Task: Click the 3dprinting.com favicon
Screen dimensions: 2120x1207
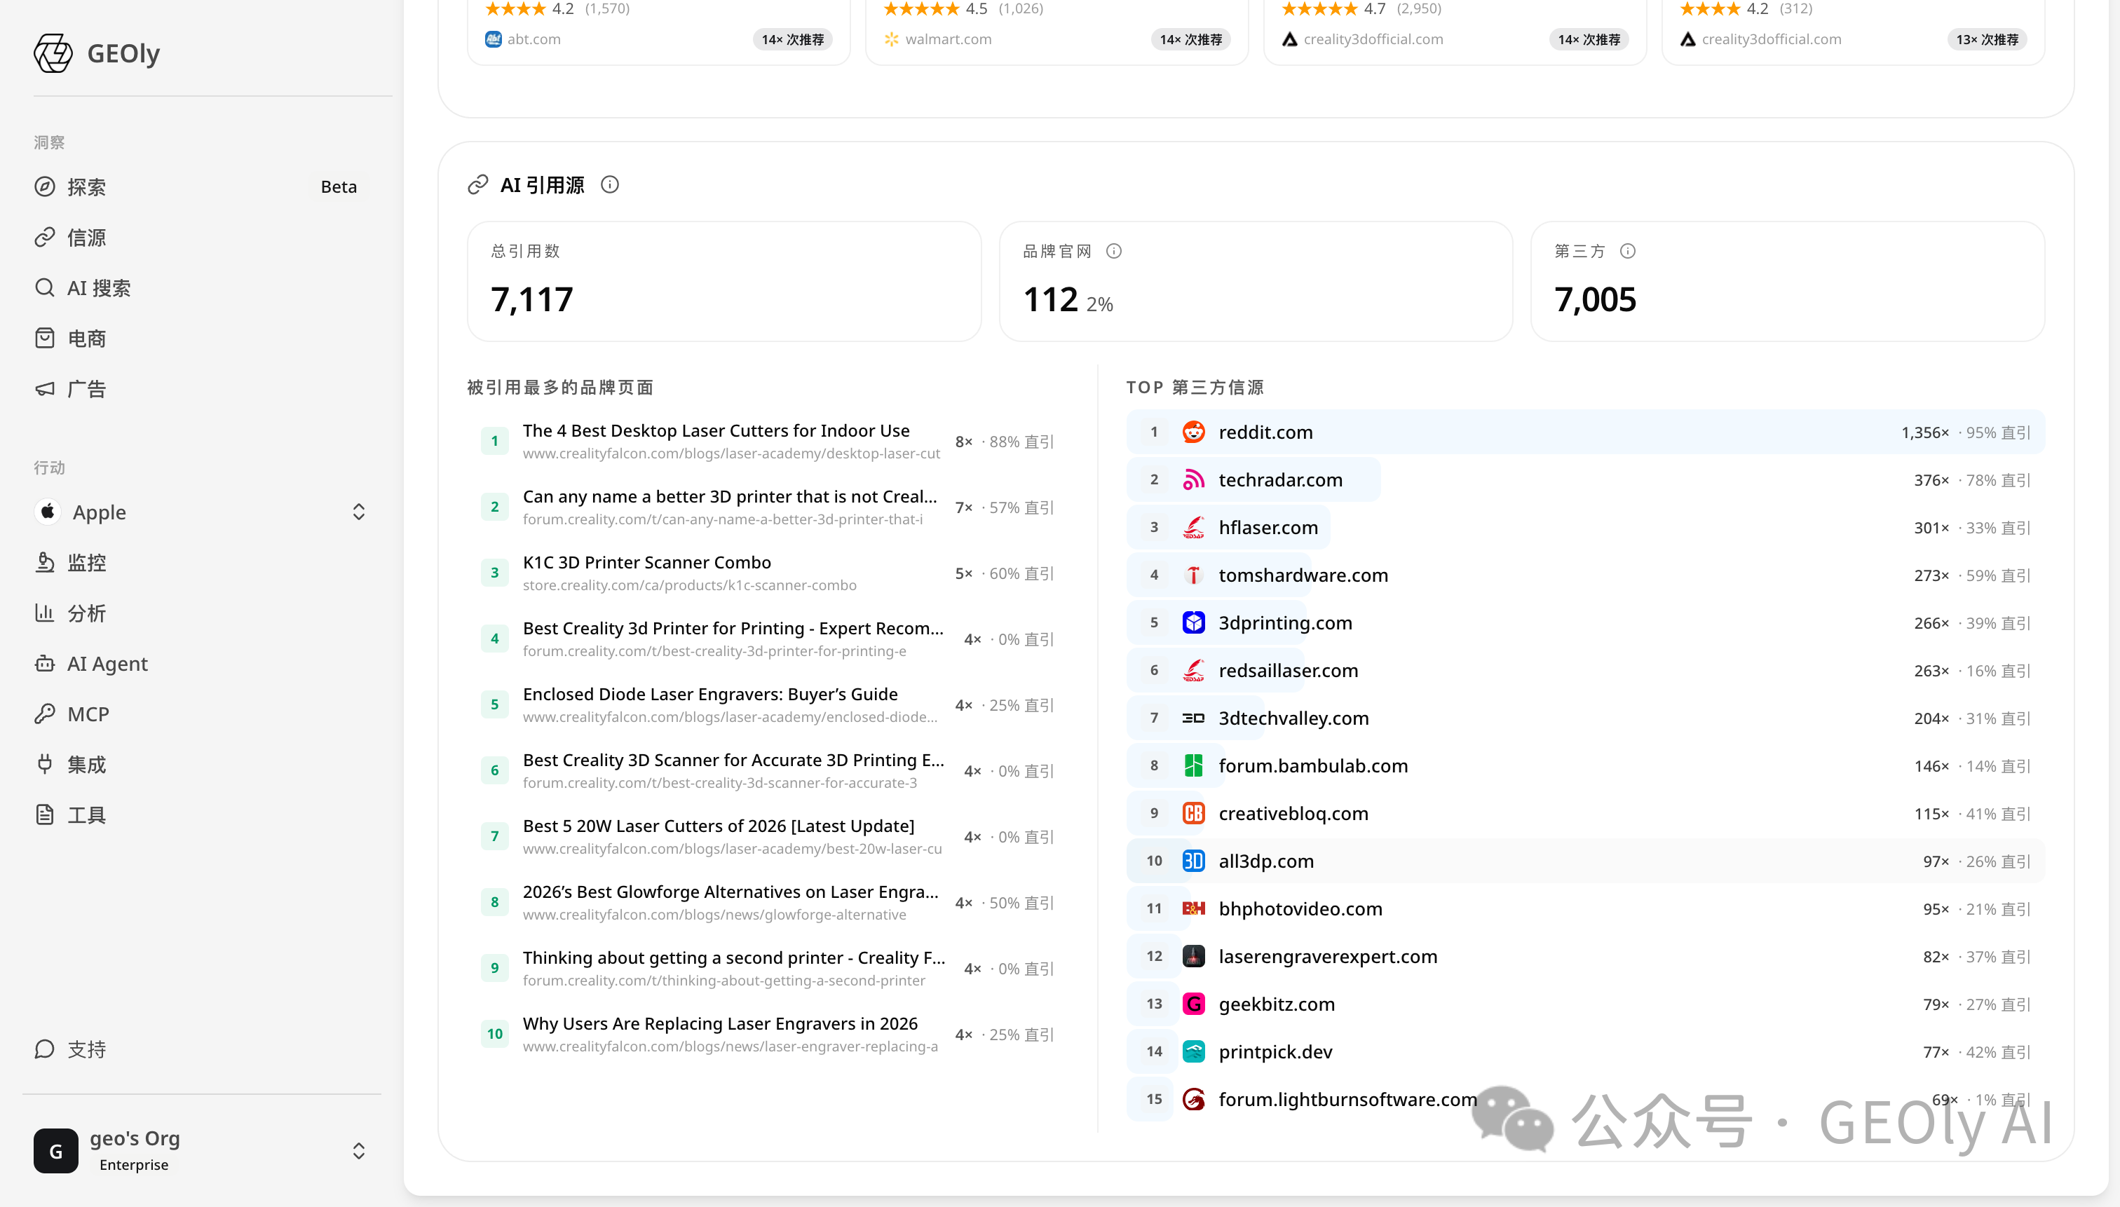Action: coord(1194,622)
